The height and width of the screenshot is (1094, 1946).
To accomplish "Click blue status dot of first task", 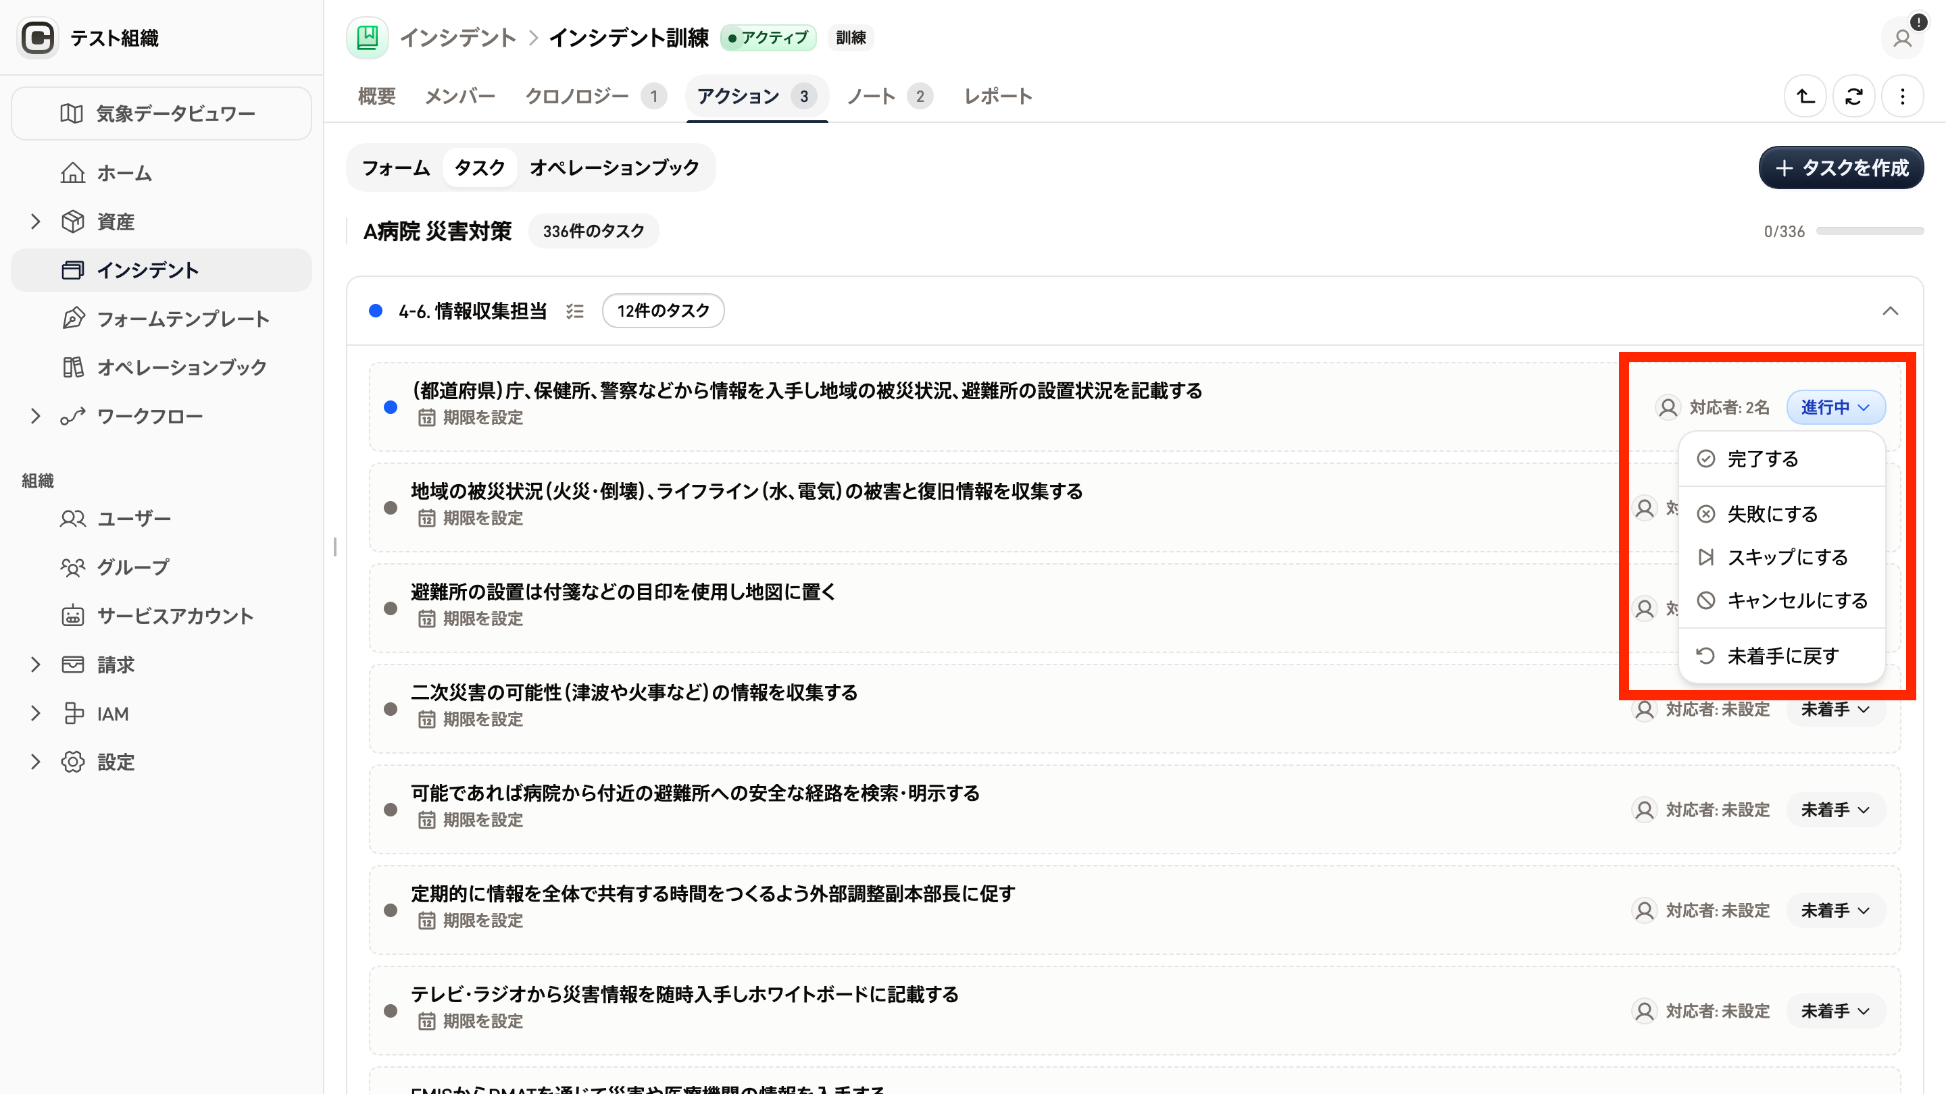I will [x=391, y=407].
